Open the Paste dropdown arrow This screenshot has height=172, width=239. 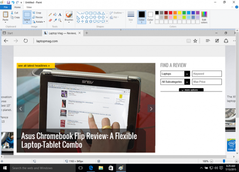tap(5, 22)
